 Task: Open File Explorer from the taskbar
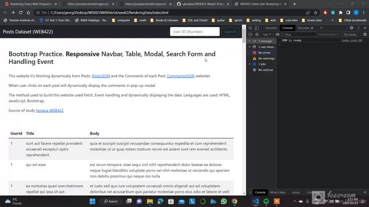(150, 201)
